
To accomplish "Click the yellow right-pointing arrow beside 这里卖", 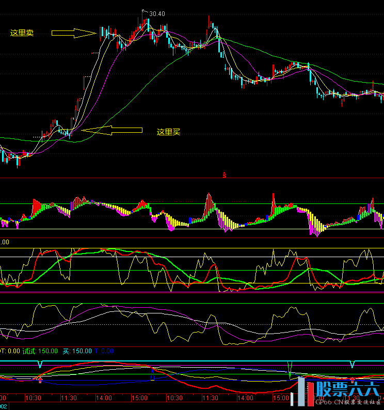I will [x=74, y=34].
